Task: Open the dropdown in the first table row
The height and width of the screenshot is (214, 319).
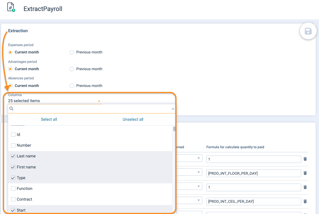Action: point(199,158)
